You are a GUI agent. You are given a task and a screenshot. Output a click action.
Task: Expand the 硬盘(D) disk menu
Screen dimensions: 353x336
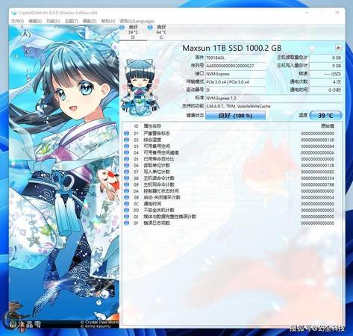click(x=90, y=21)
